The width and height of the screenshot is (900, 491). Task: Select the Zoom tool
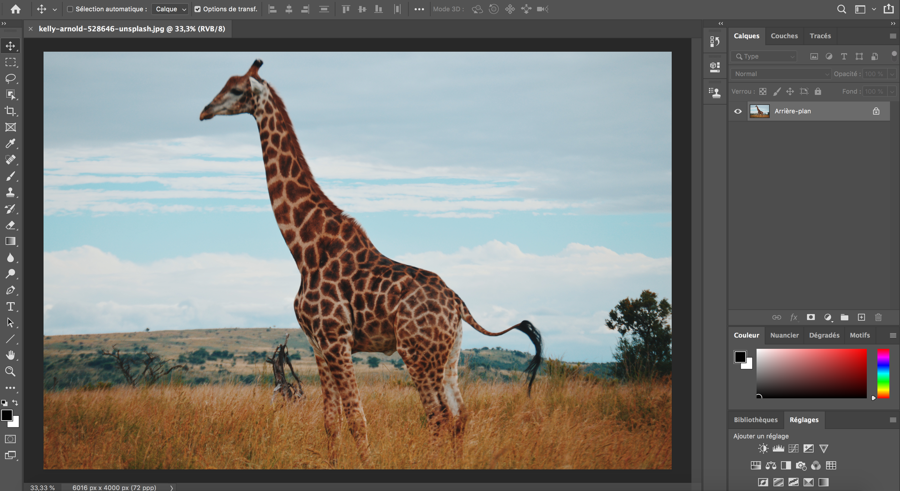[x=10, y=371]
